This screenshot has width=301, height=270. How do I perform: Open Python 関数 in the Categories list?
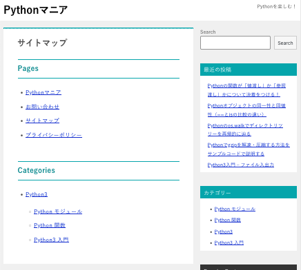[x=50, y=225]
